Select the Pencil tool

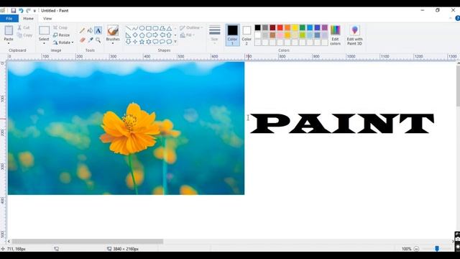[82, 30]
